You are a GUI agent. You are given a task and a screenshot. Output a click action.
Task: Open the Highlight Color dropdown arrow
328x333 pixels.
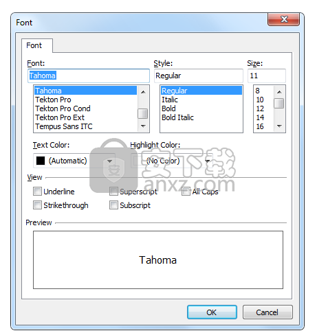click(x=208, y=161)
